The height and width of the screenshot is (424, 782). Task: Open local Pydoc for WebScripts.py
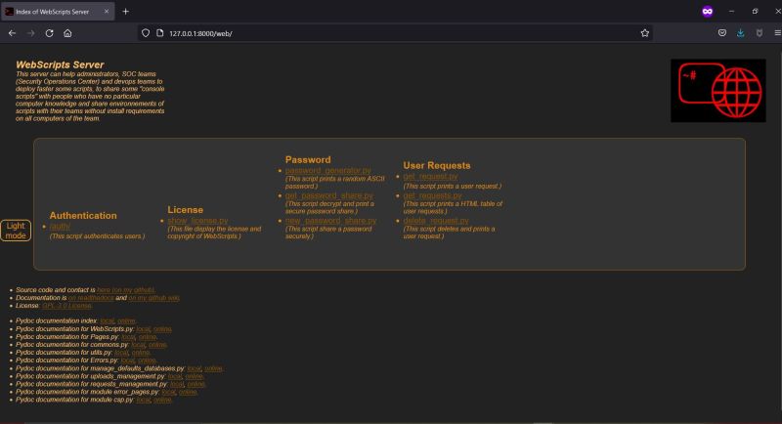coord(143,329)
